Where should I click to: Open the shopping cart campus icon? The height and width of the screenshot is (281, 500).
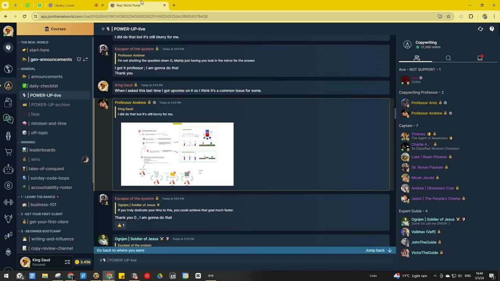click(x=8, y=152)
